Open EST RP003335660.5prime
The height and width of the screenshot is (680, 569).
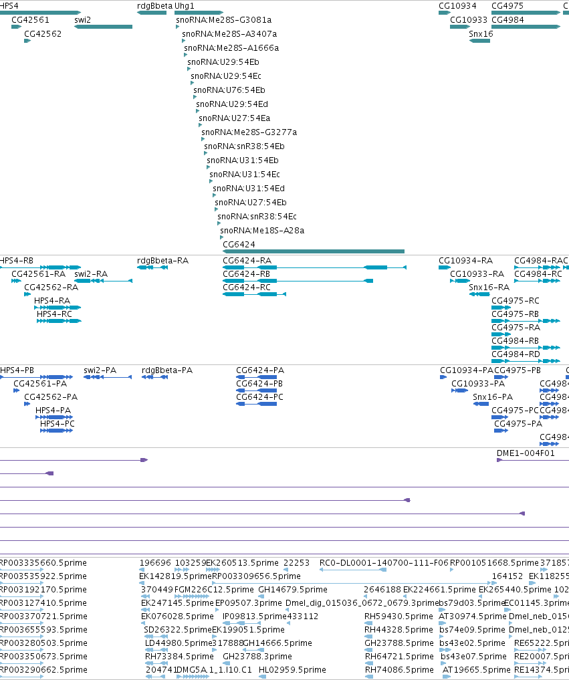(x=43, y=563)
